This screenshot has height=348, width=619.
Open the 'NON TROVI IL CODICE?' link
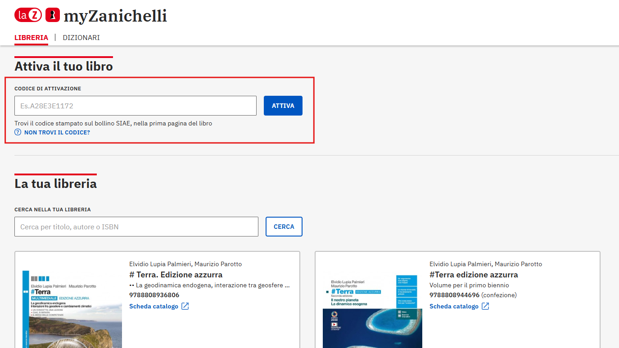[x=57, y=132]
